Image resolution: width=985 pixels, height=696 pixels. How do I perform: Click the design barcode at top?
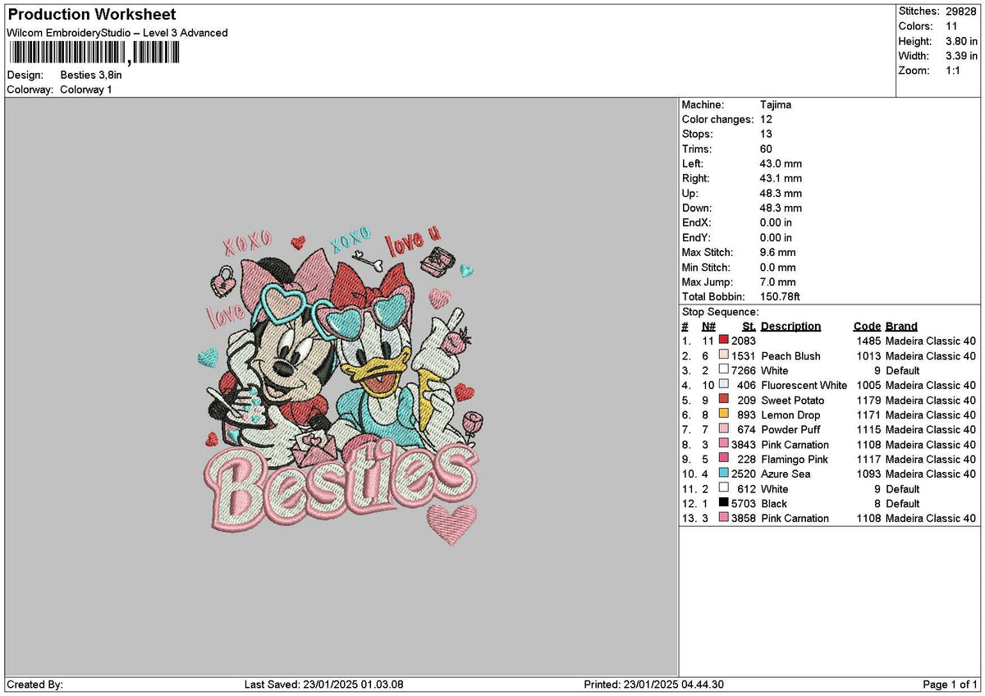(x=94, y=53)
